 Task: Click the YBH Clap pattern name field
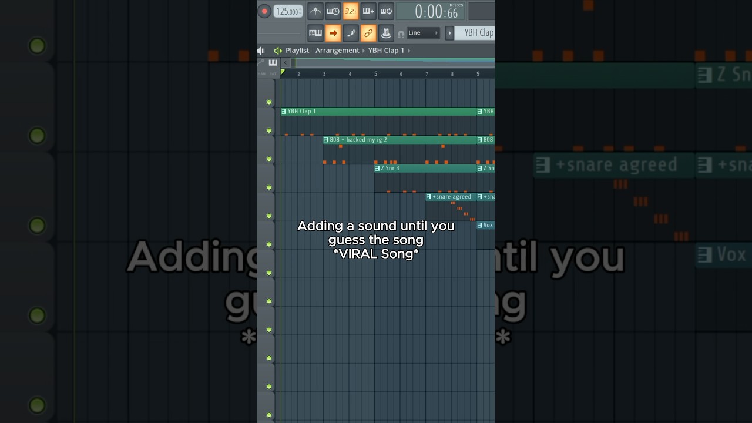click(x=475, y=33)
